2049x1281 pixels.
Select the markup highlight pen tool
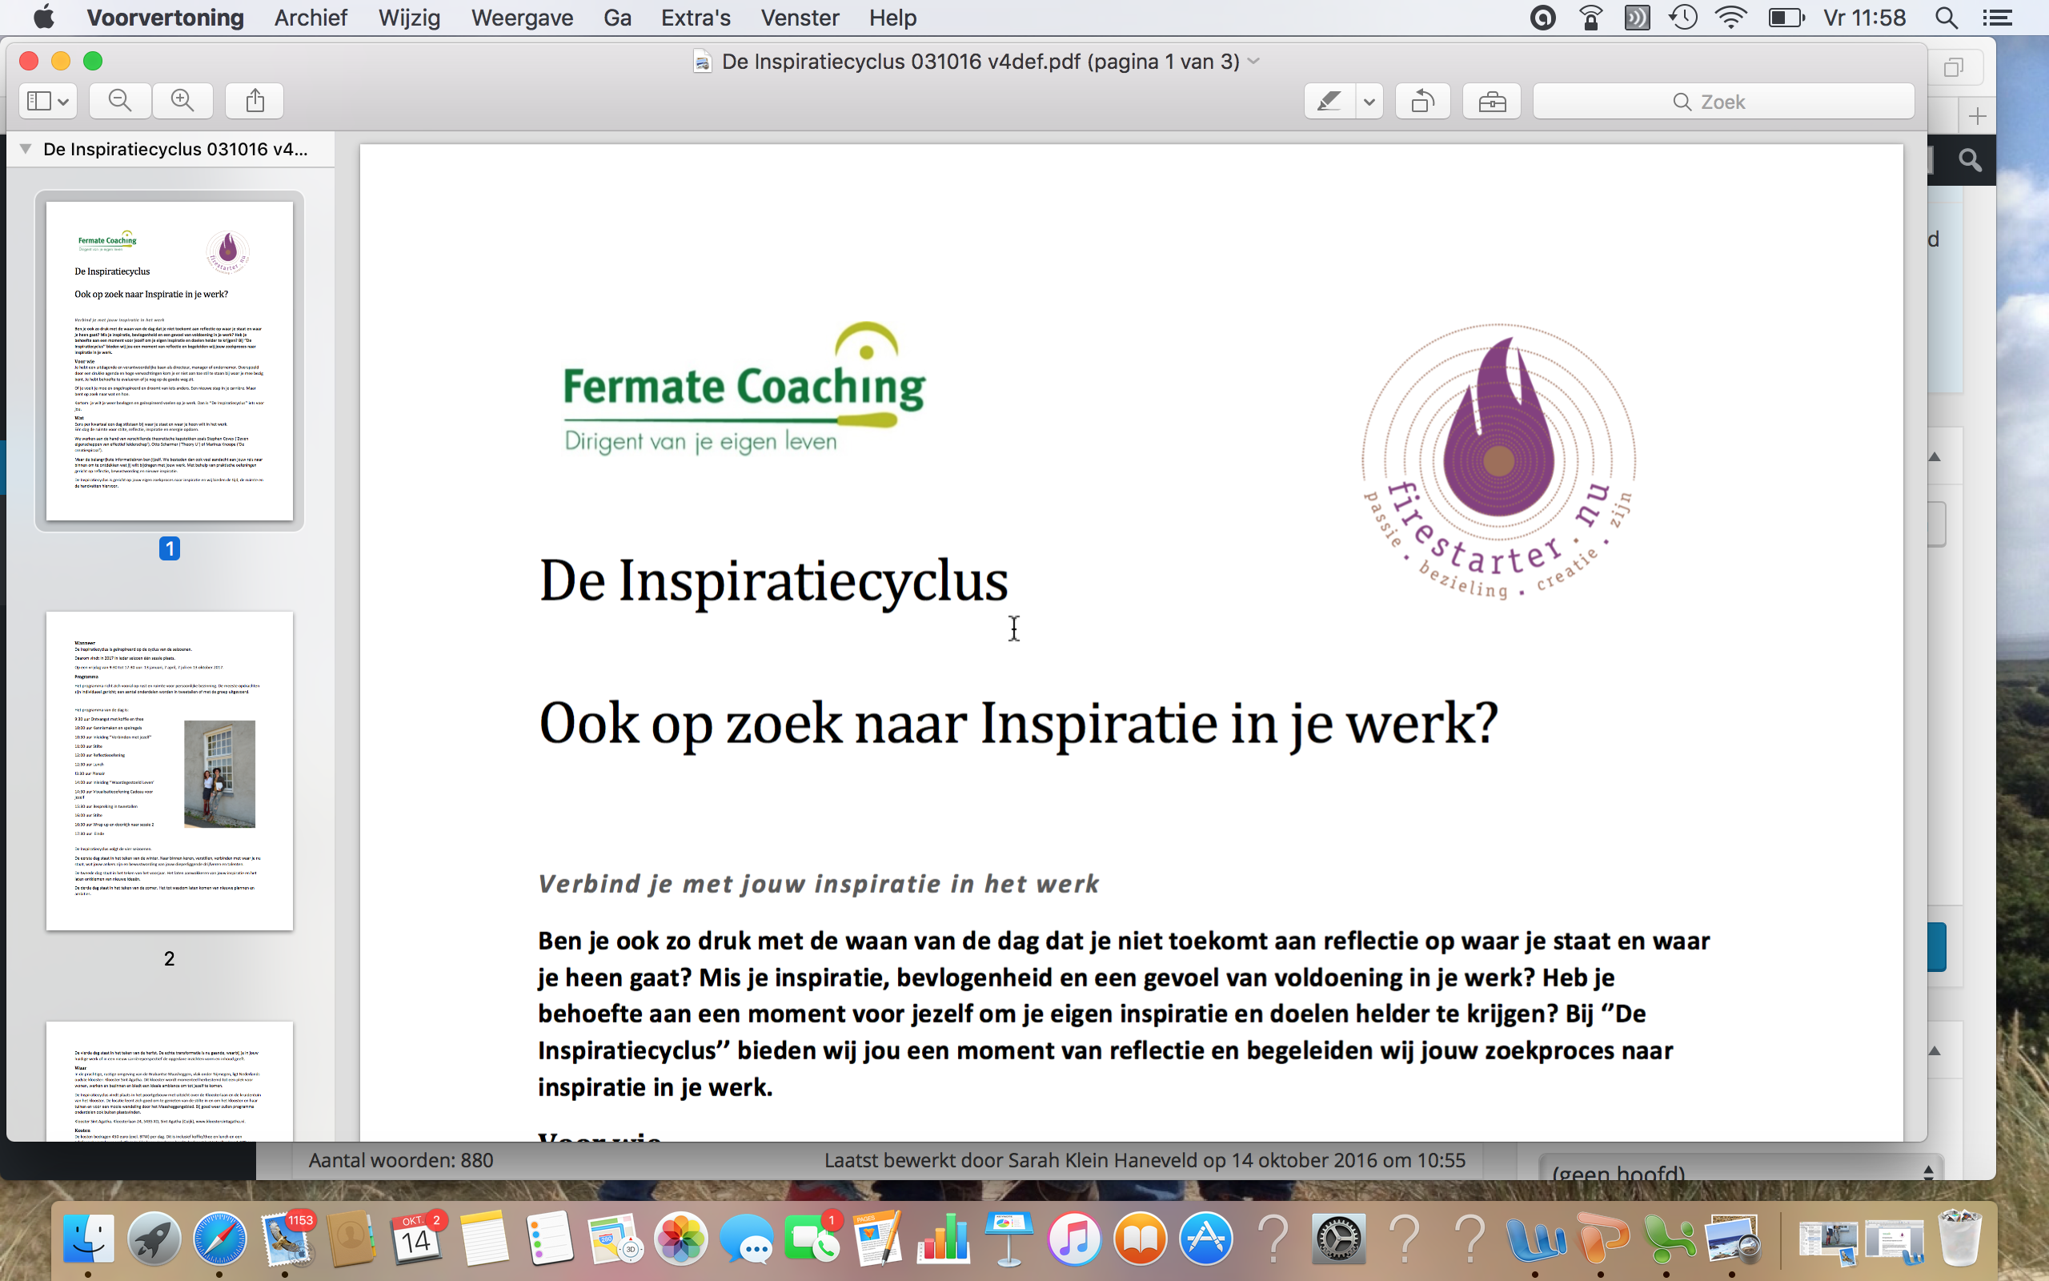[1329, 102]
